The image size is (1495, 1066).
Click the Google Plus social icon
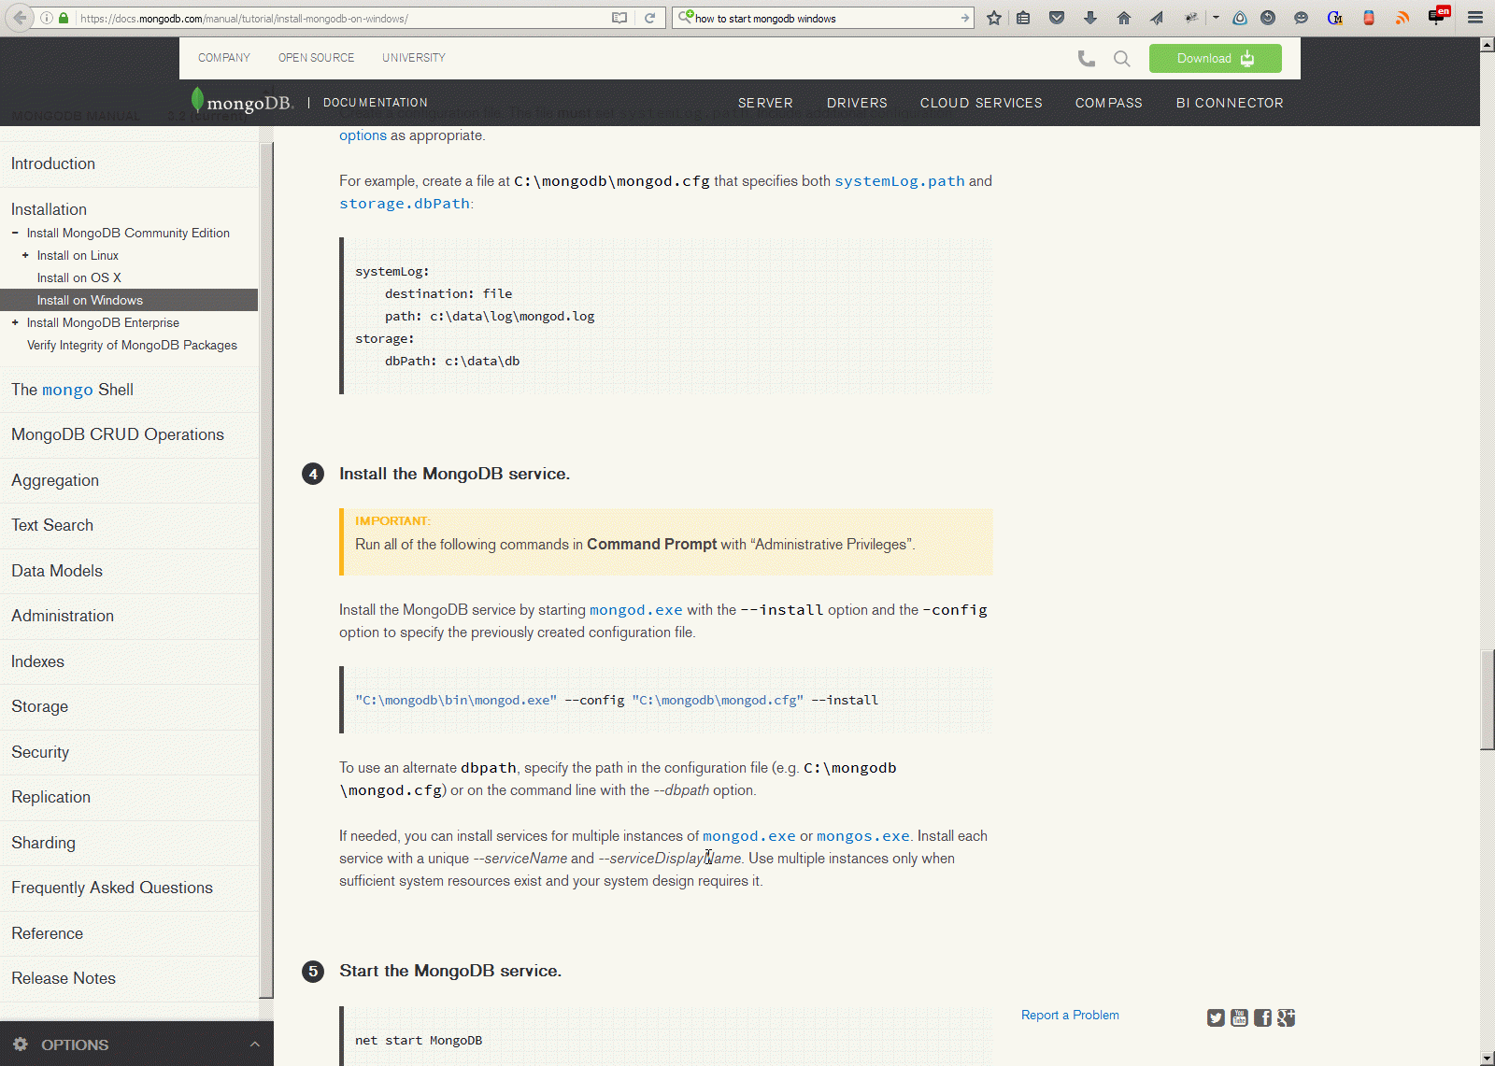(x=1287, y=1017)
